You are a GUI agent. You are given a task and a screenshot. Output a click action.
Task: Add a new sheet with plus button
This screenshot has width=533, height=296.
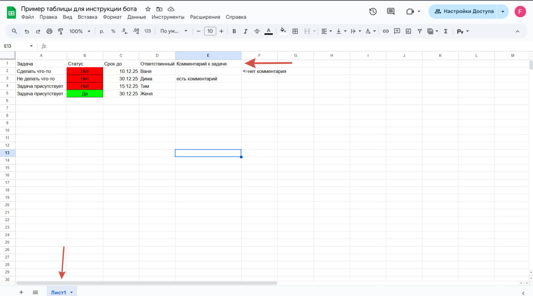coord(21,292)
